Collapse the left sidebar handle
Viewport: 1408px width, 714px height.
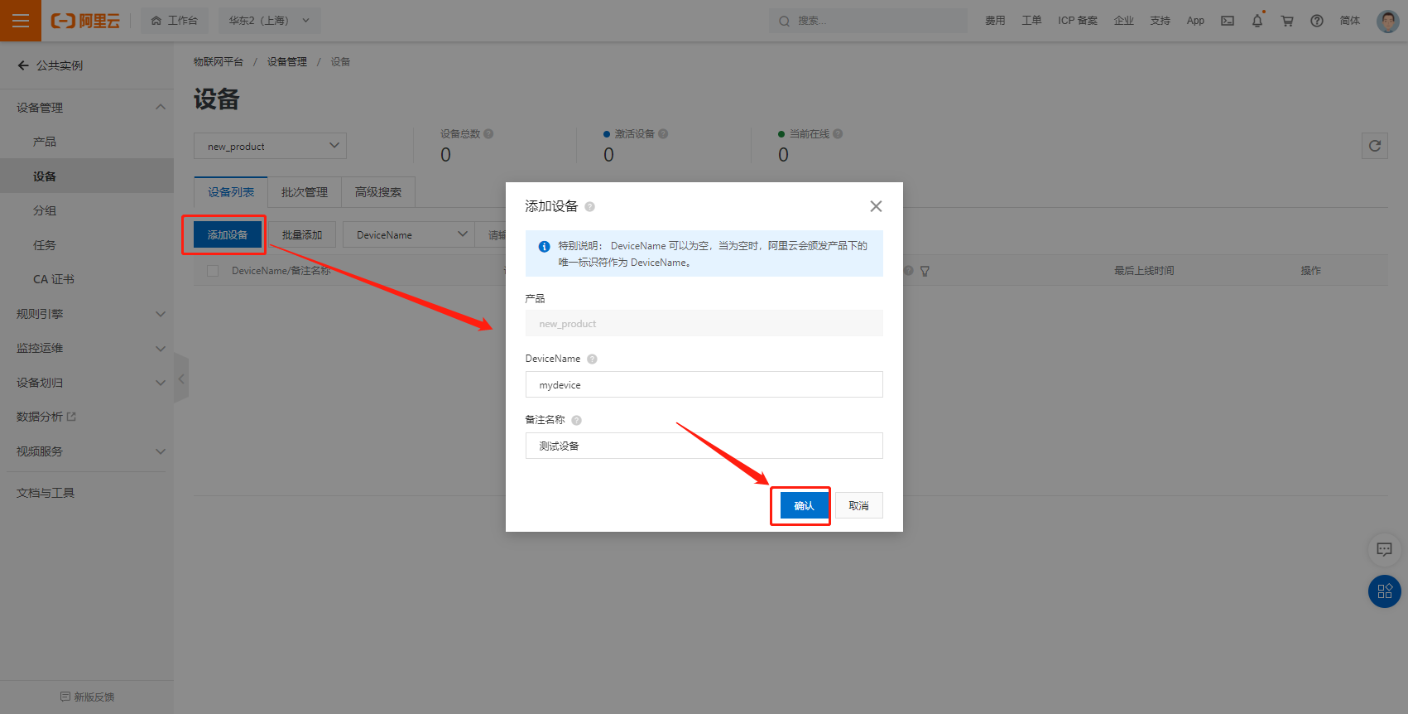pyautogui.click(x=181, y=379)
